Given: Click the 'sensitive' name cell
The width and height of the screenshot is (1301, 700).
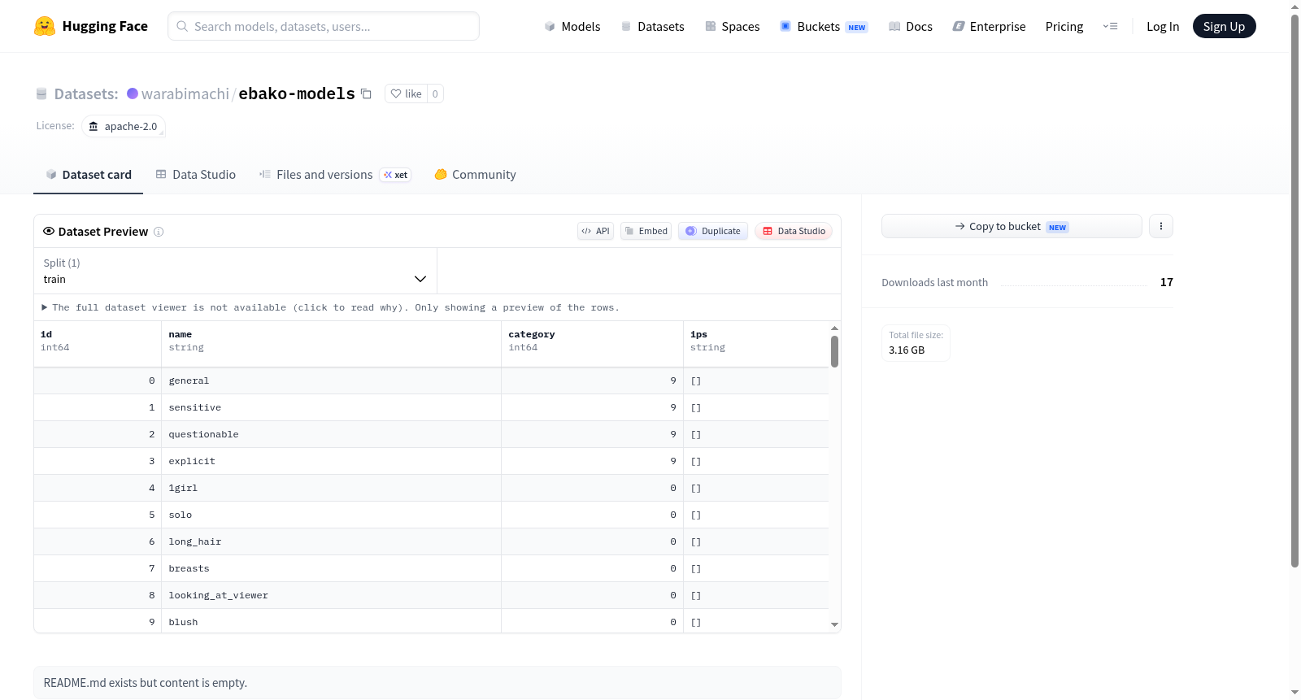Looking at the screenshot, I should pyautogui.click(x=331, y=407).
